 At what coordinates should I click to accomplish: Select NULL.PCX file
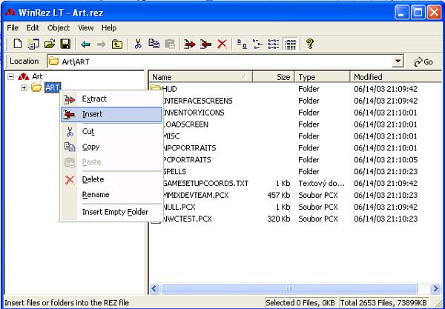tap(295, 207)
